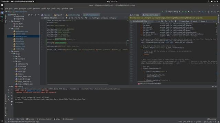Hide the Project panel with minus icon
The image size is (220, 123).
(x=38, y=15)
